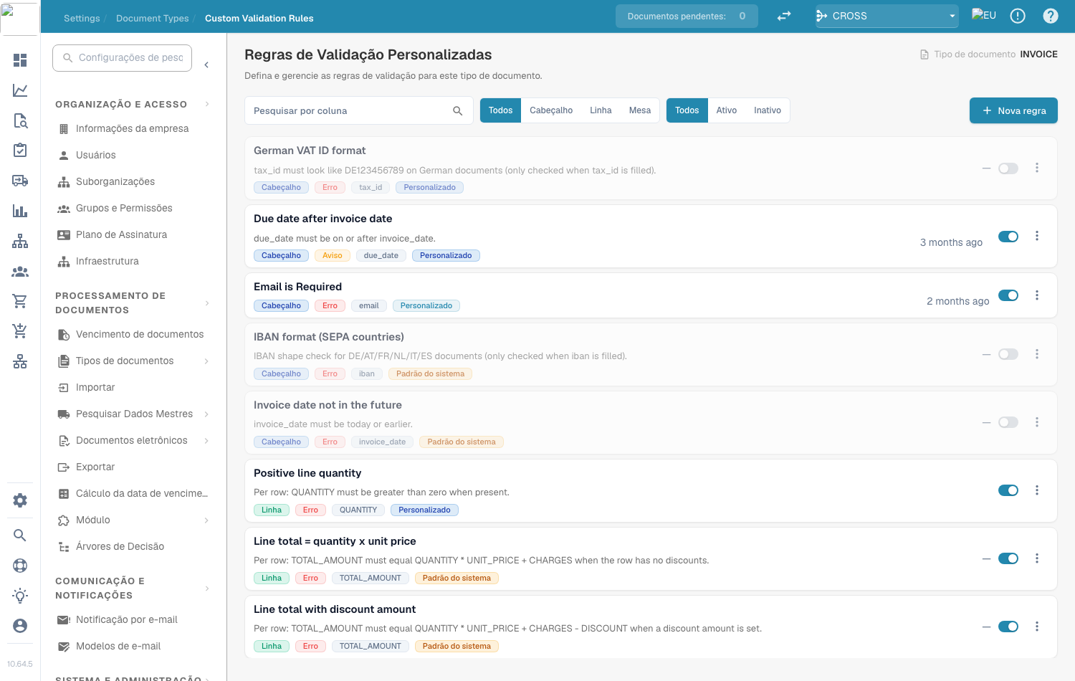Collapse the settings sidebar chevron

coord(206,65)
